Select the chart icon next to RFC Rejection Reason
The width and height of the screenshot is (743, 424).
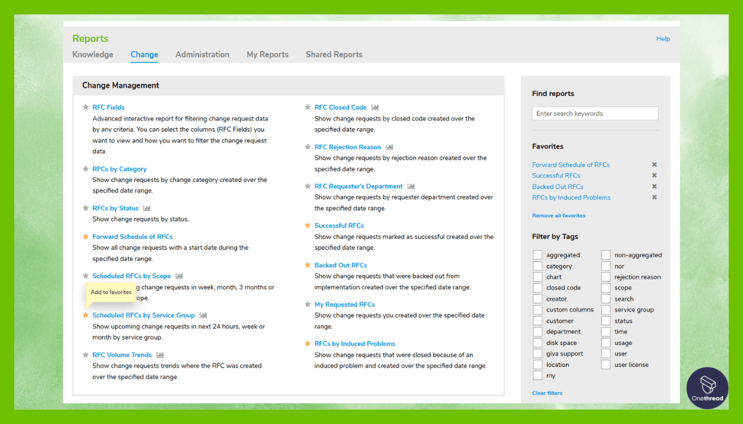coord(389,147)
